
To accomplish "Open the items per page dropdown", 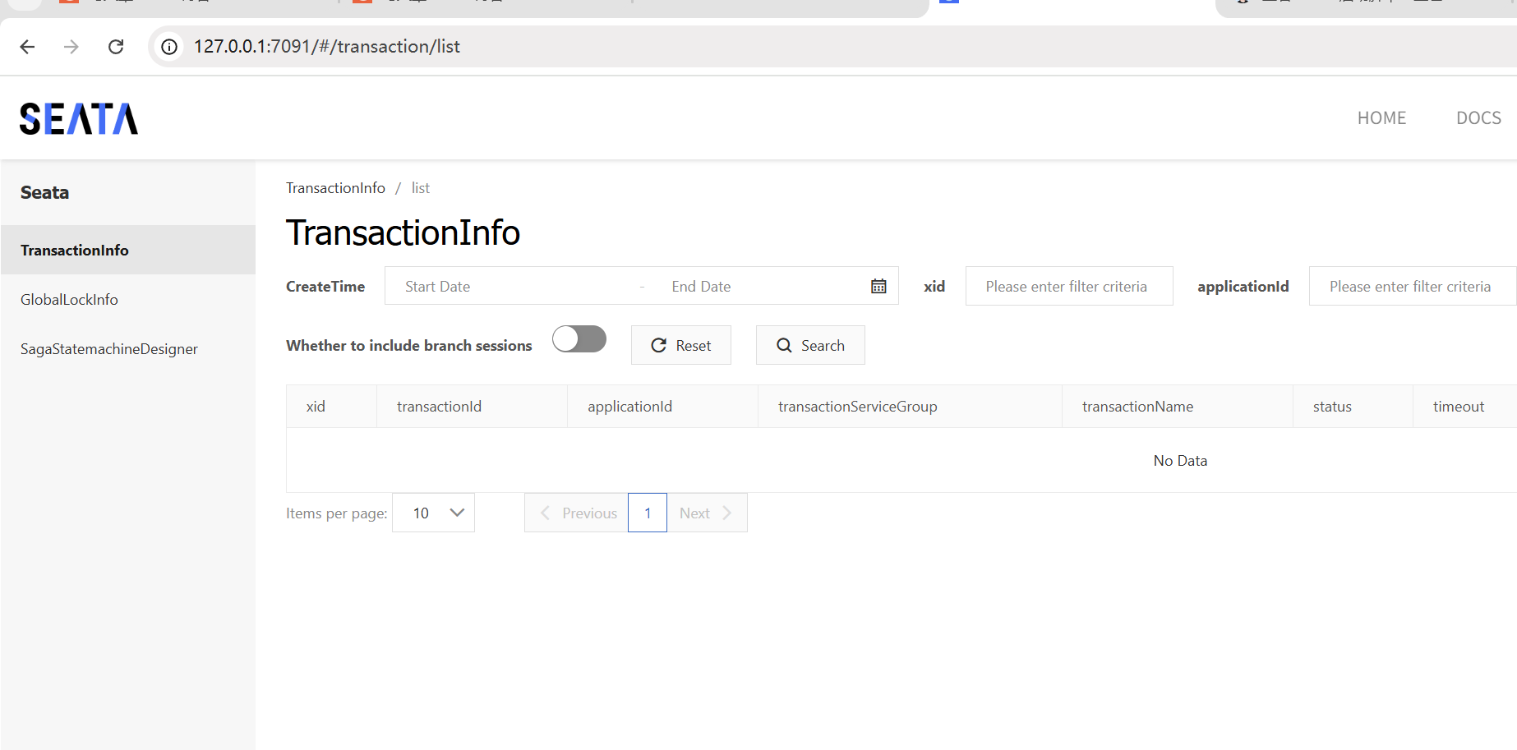I will [x=433, y=513].
